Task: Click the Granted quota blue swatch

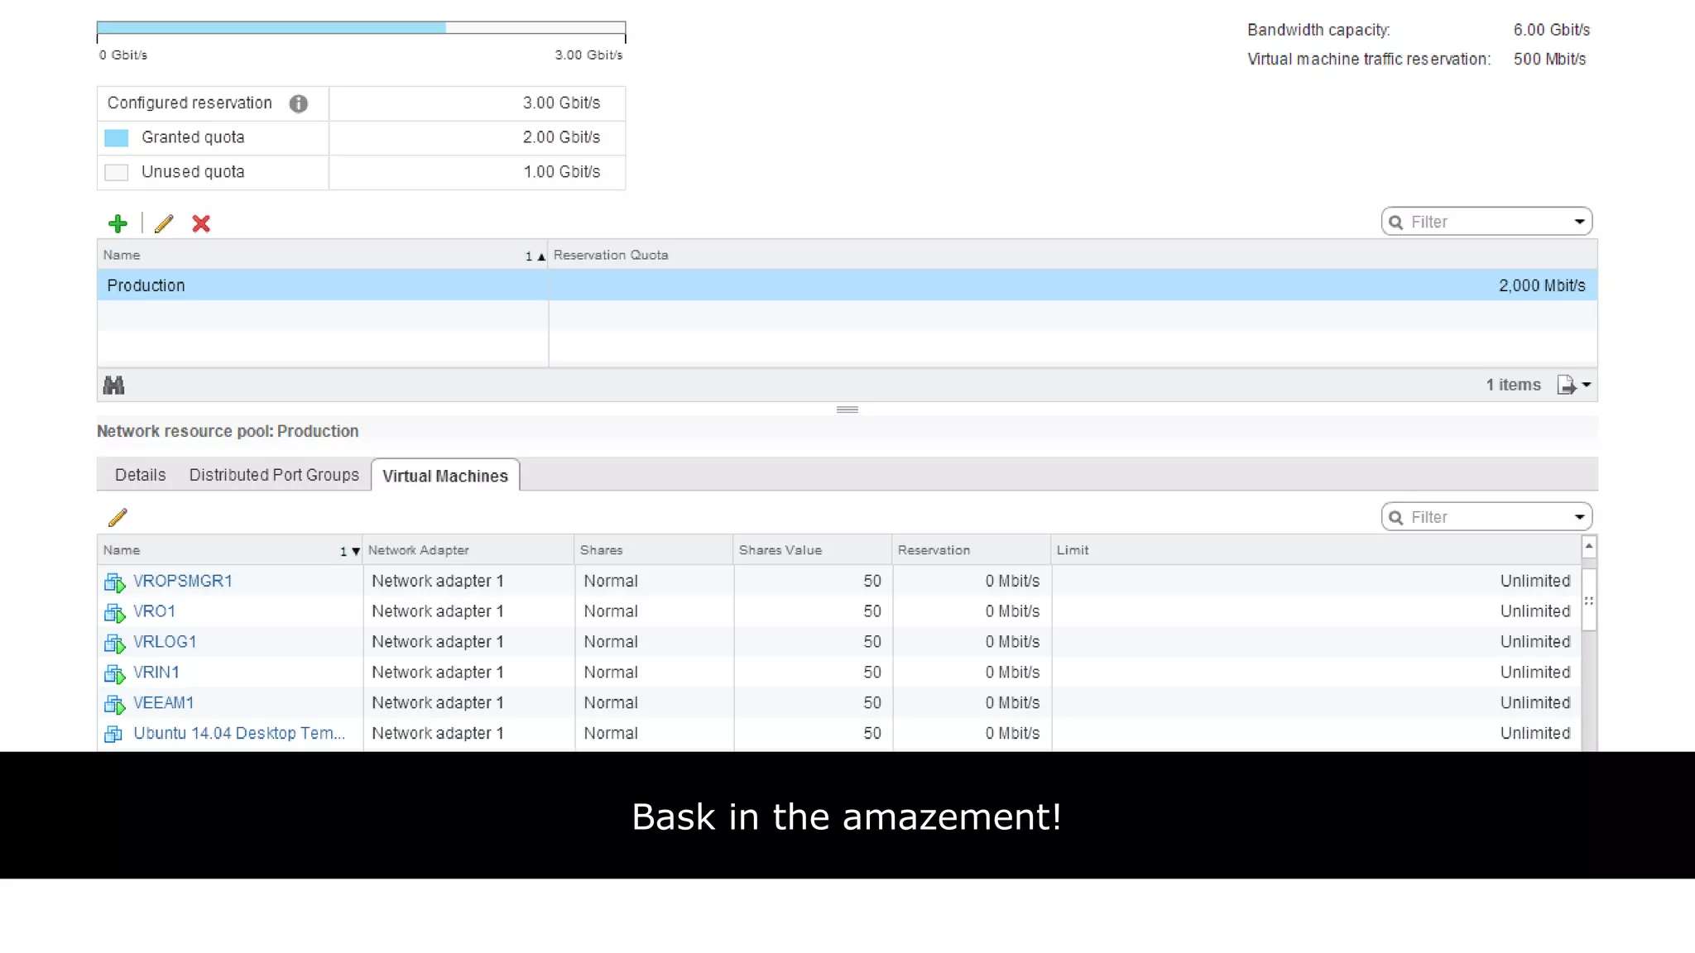Action: pyautogui.click(x=117, y=138)
